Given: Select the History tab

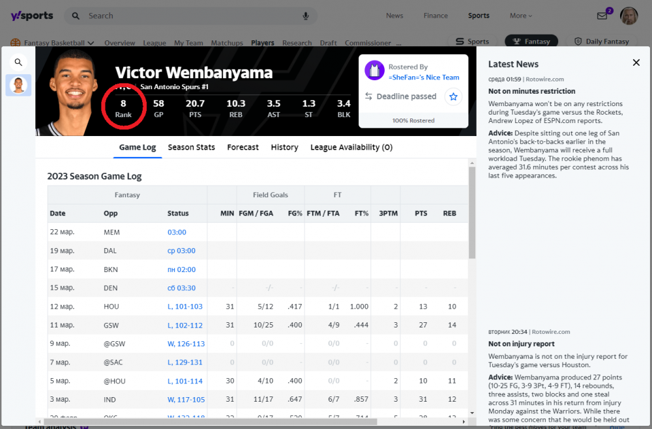Looking at the screenshot, I should (x=284, y=147).
